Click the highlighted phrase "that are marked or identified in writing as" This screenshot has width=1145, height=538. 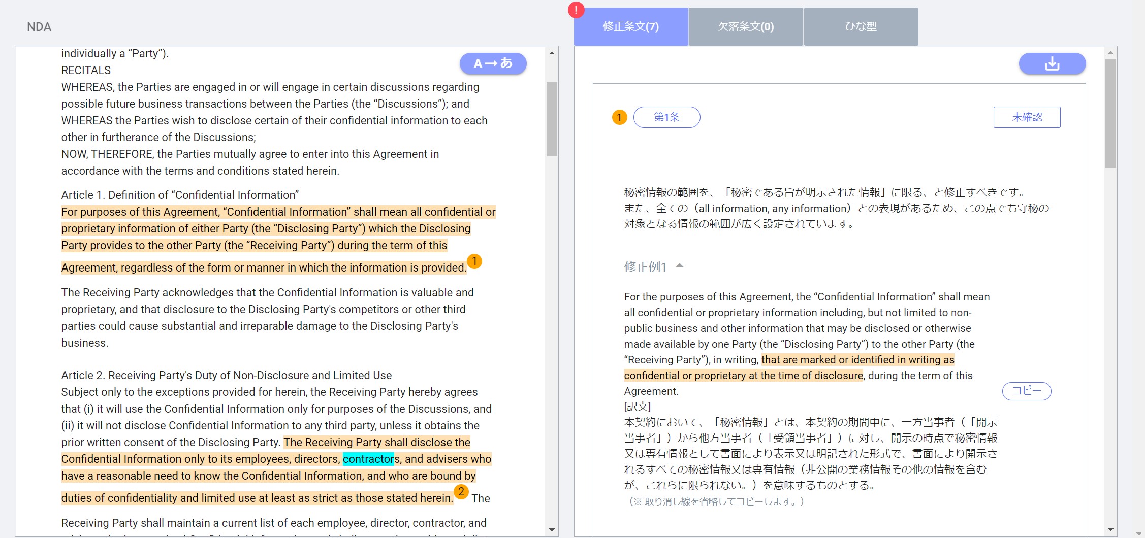pos(858,360)
